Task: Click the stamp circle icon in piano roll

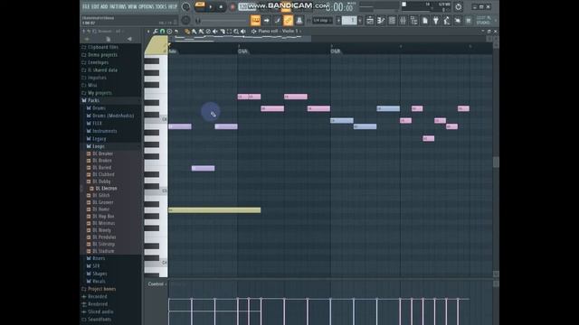Action: 169,32
